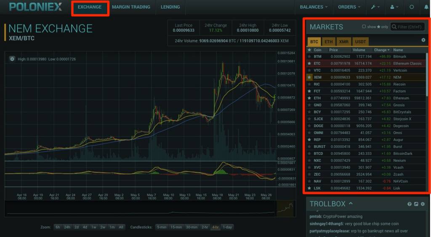This screenshot has height=237, width=431.
Task: Open chart settings gear icon
Action: [12, 59]
